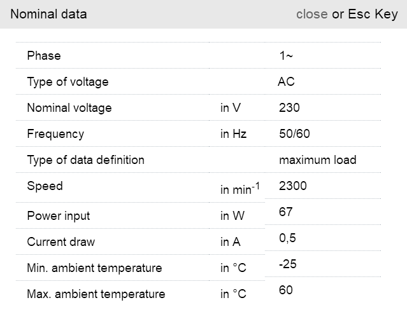
Task: Click the Type of voltage label
Action: tap(68, 82)
